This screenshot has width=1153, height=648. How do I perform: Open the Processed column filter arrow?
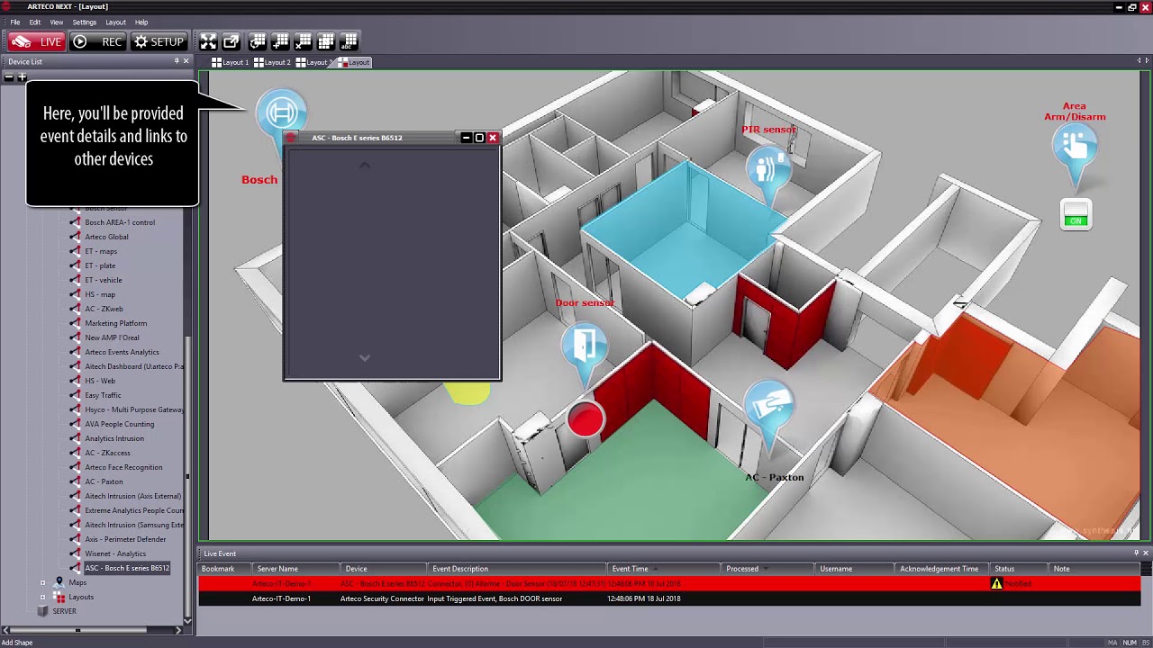point(767,569)
